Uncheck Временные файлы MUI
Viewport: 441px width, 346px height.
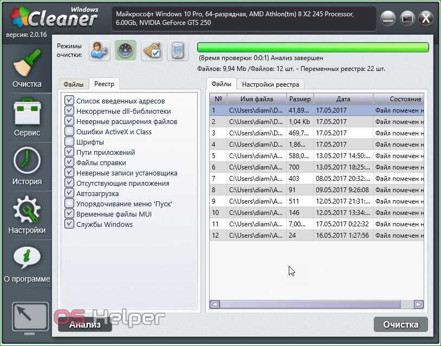(69, 214)
